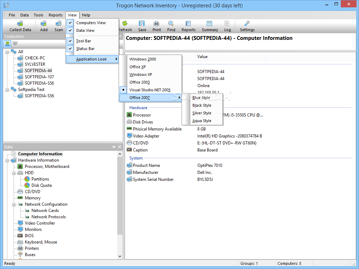
Task: Collapse the All group in Computers tree
Action: click(7, 52)
